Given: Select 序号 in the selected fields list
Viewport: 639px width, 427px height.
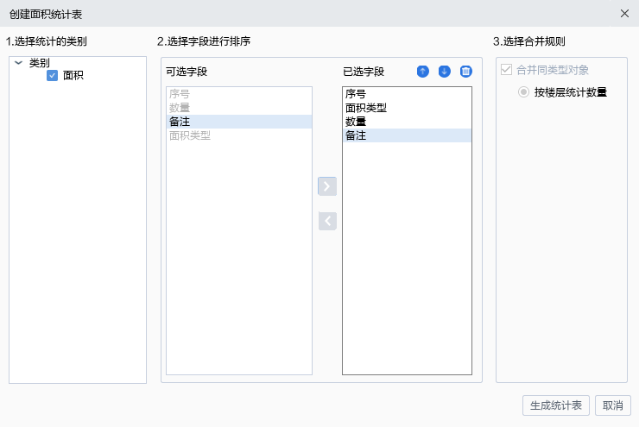Looking at the screenshot, I should point(407,94).
